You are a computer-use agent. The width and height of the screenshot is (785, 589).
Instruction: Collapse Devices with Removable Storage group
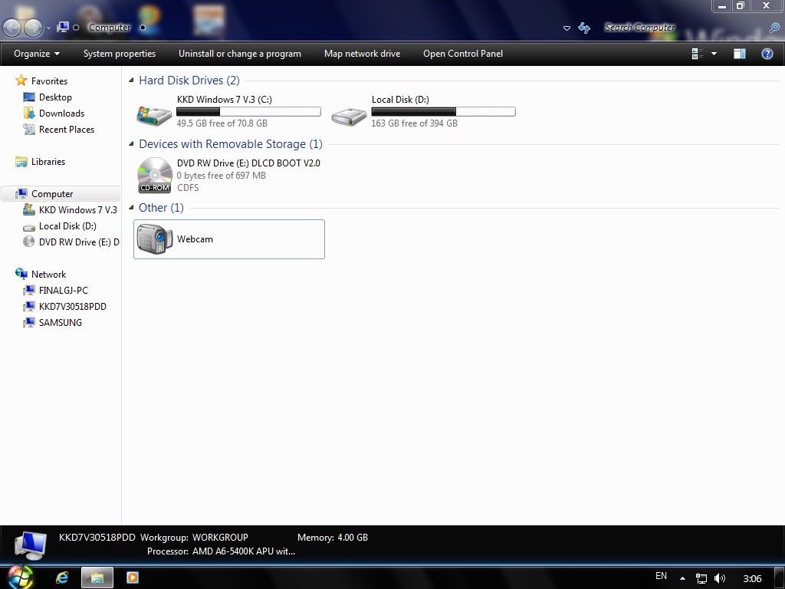[x=131, y=143]
